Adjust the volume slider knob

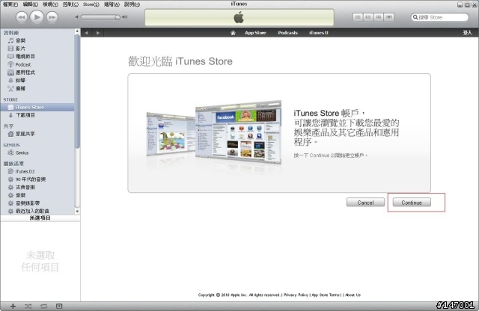118,17
